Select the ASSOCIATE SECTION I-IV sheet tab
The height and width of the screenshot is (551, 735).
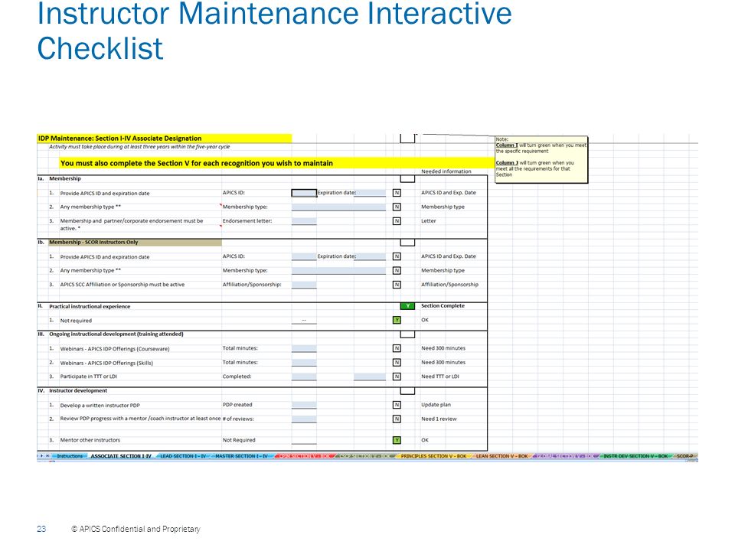pos(121,456)
